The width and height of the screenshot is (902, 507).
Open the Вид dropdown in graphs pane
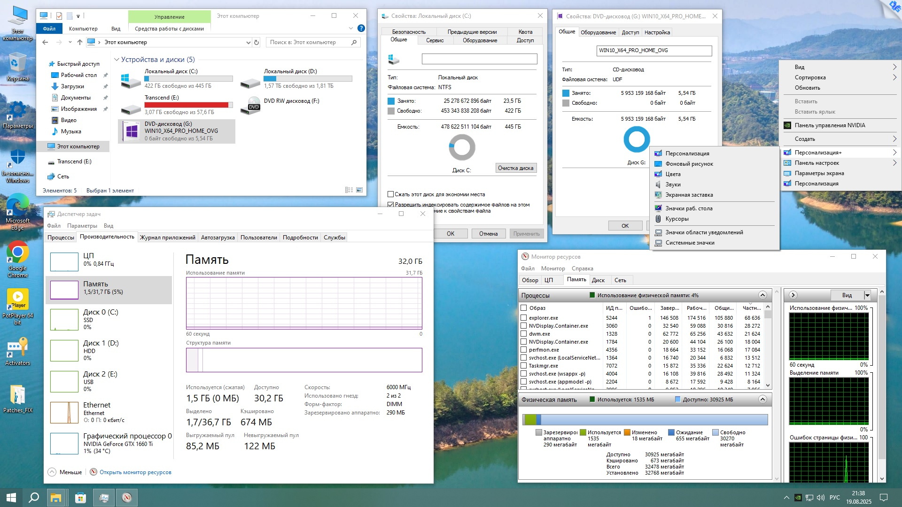(867, 295)
